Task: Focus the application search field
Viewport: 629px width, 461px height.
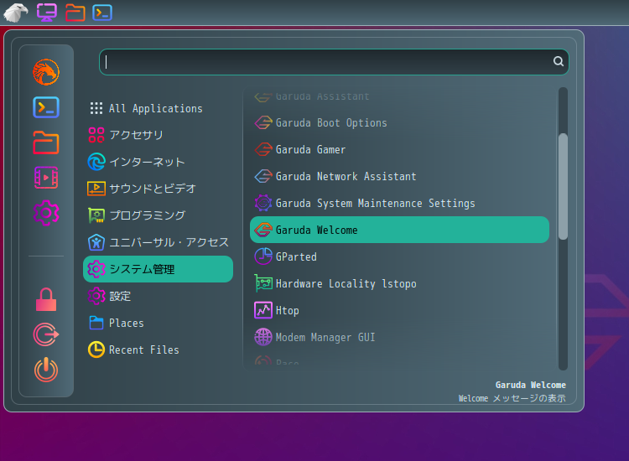Action: 334,62
